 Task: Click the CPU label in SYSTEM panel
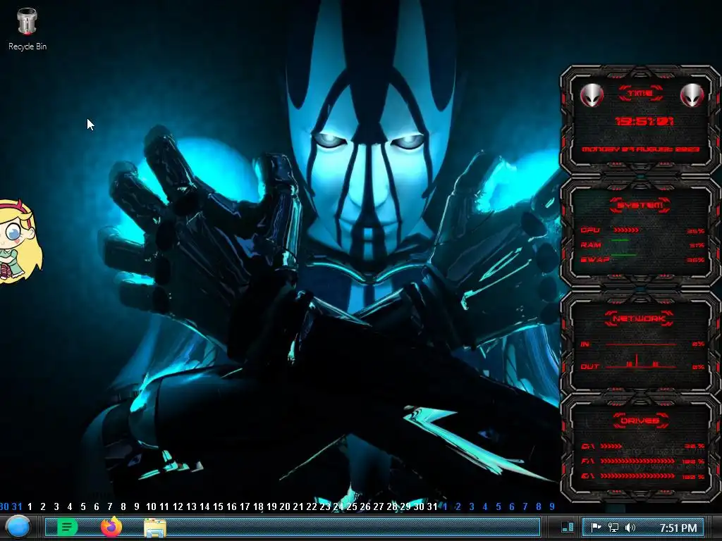[x=590, y=230]
